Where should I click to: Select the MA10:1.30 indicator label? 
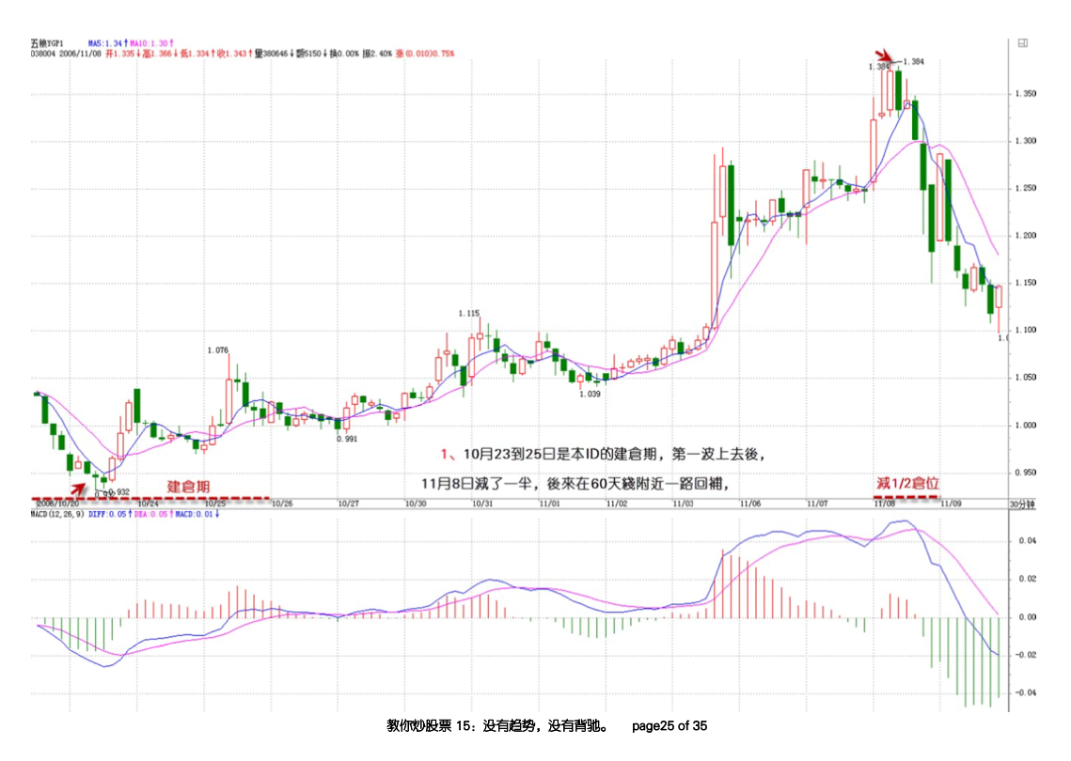[x=150, y=40]
